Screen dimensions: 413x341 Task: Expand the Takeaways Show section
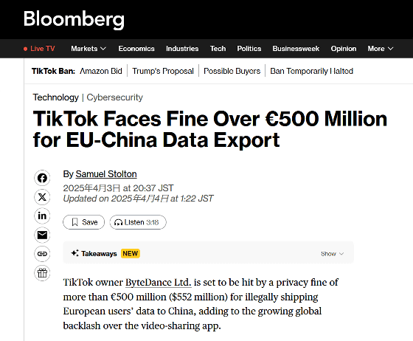pos(332,254)
